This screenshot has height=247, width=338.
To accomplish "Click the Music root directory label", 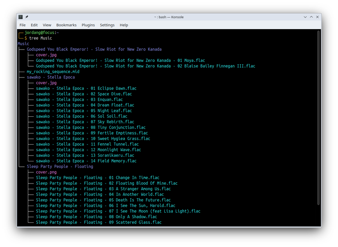I will (x=23, y=43).
